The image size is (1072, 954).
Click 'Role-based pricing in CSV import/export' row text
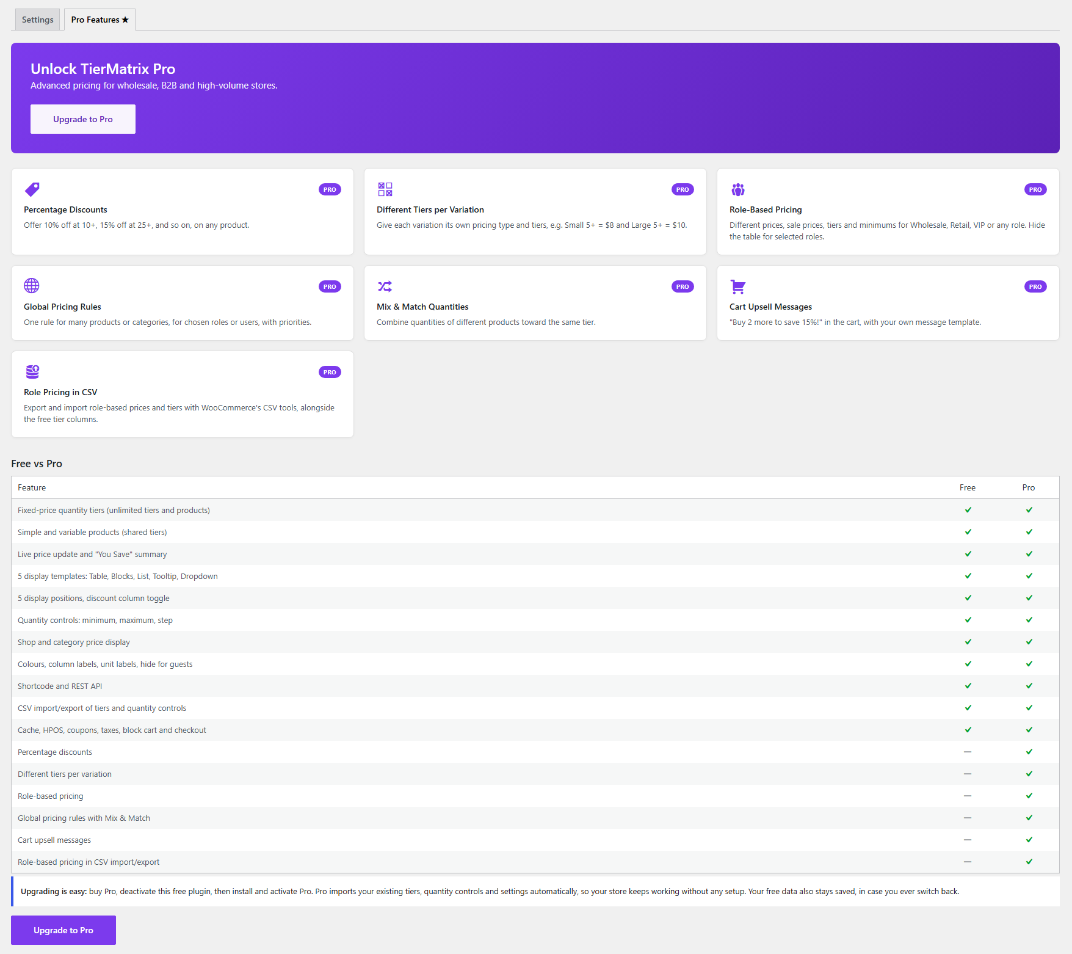tap(89, 862)
